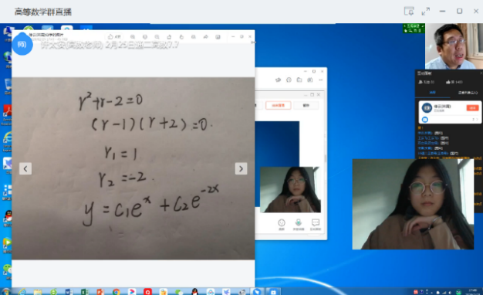The height and width of the screenshot is (295, 483).
Task: Open the emoji smiley icon in chat window
Action: (x=282, y=222)
